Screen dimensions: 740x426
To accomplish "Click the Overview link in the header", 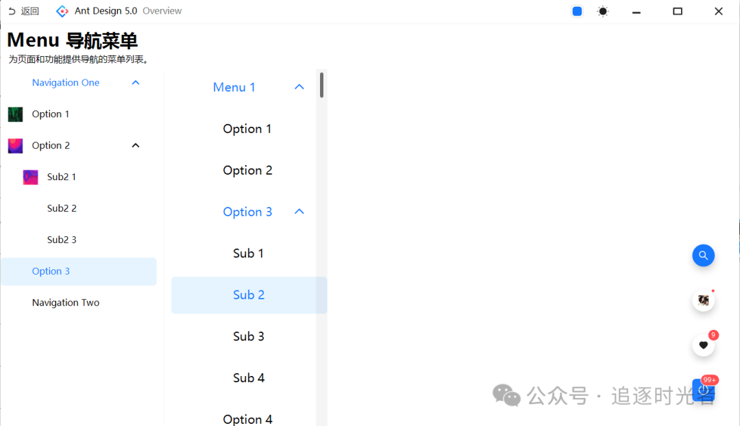I will (162, 11).
